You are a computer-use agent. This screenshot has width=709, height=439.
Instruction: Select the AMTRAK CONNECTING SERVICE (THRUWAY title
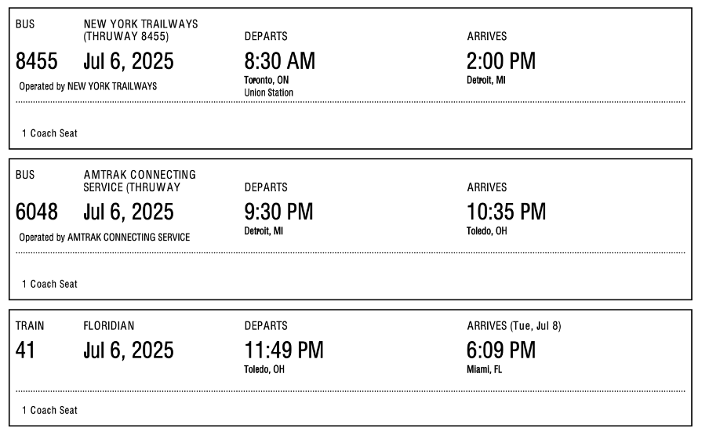[x=140, y=180]
